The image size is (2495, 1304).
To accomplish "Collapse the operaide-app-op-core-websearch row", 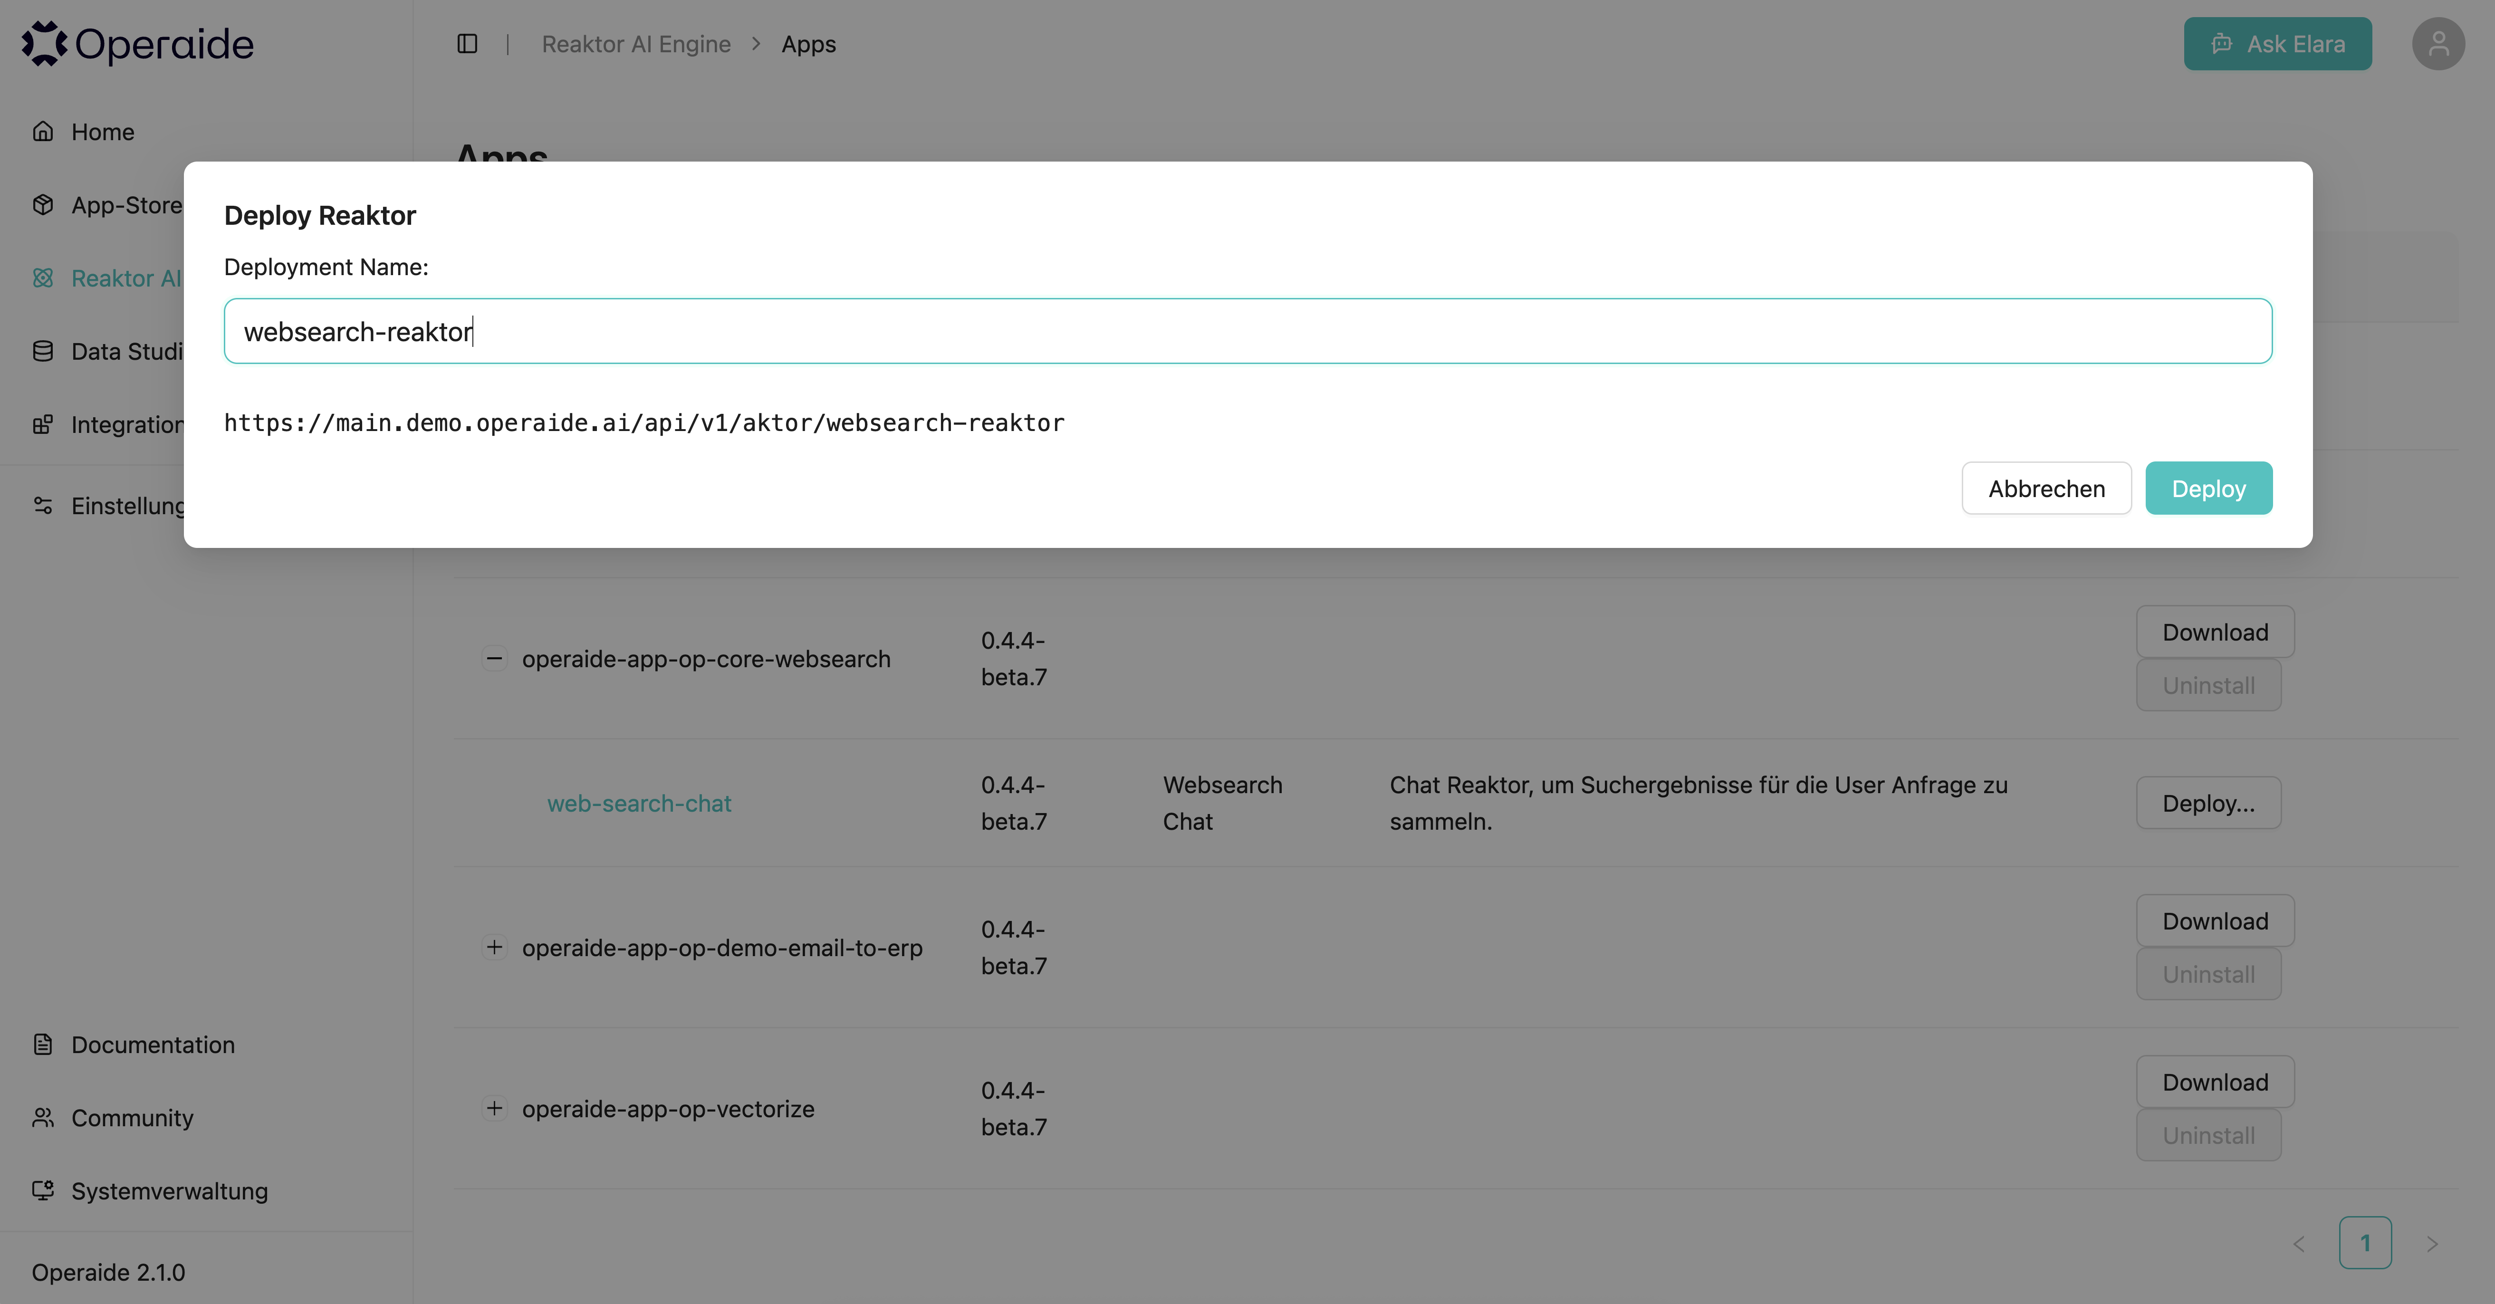I will (x=494, y=659).
